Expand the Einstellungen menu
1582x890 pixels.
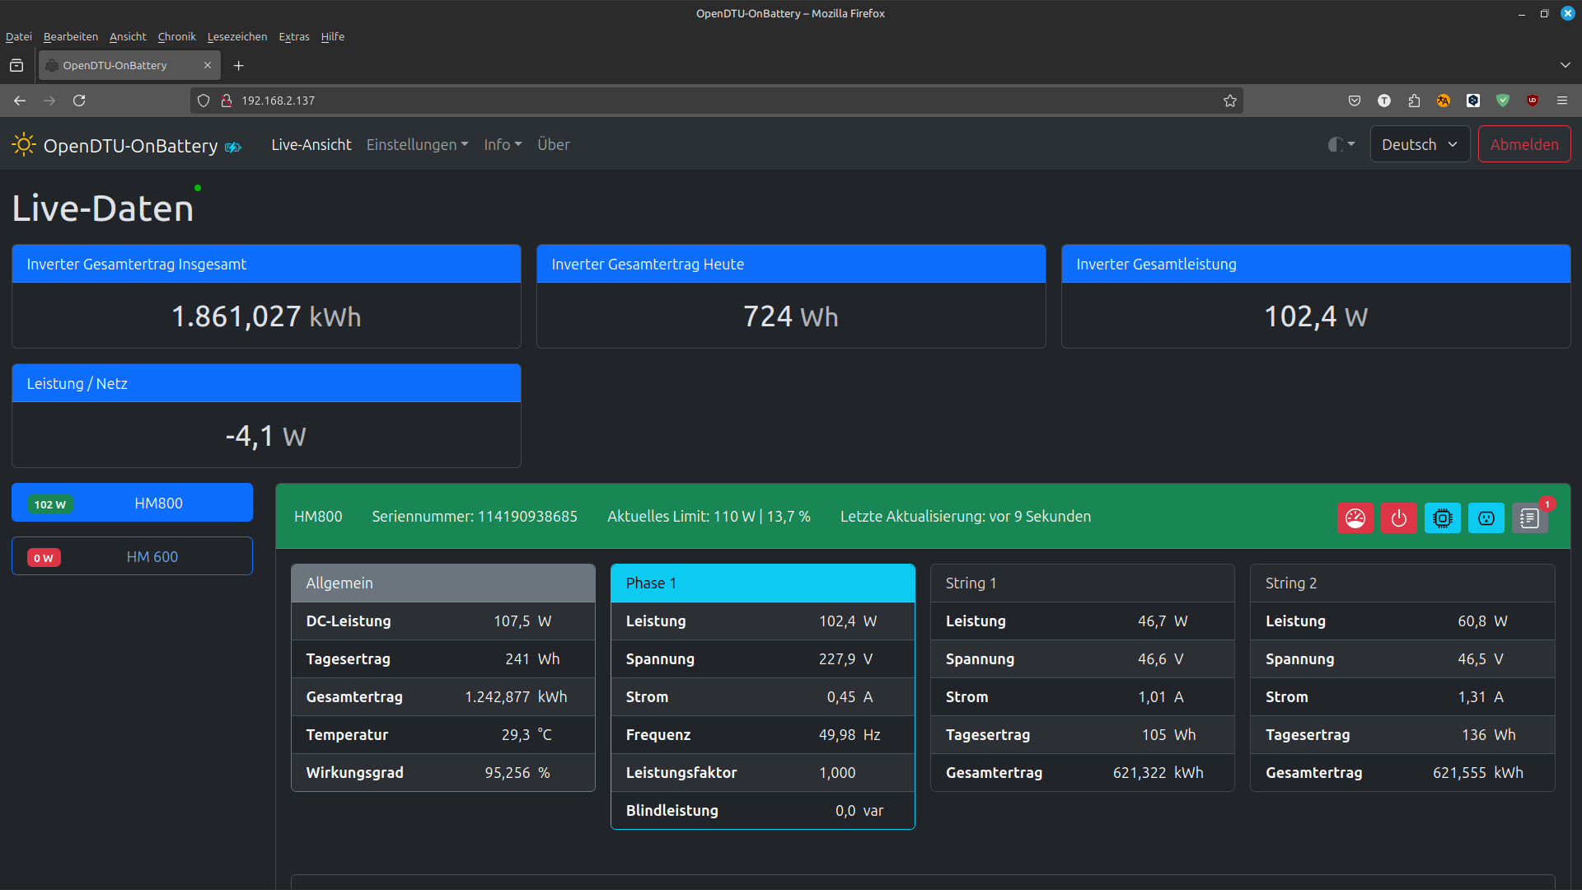[417, 144]
